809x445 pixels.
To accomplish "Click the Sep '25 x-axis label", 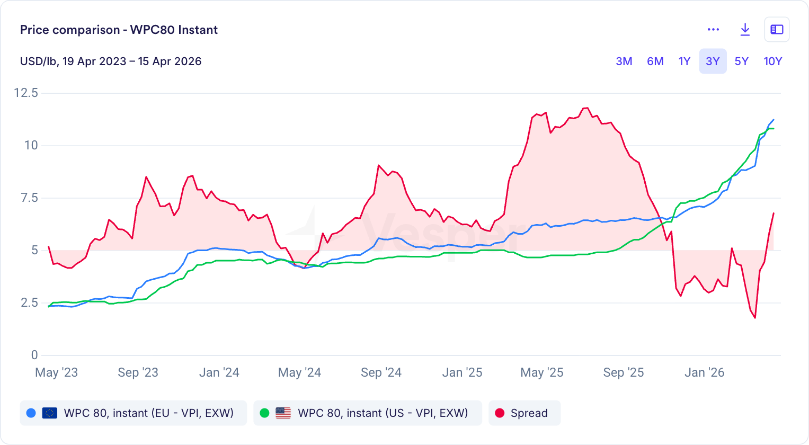I will pos(623,373).
